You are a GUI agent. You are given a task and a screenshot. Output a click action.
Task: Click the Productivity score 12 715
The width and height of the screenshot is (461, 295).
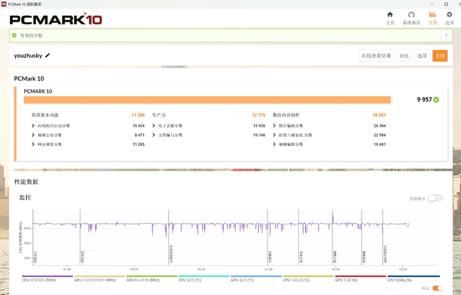click(258, 115)
